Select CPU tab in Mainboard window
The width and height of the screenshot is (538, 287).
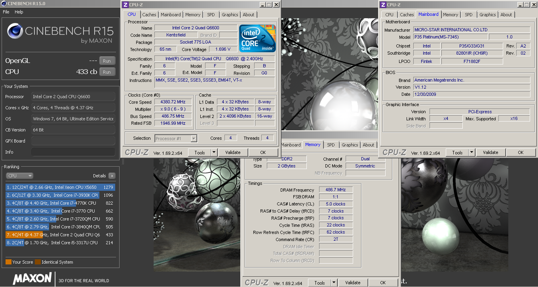[x=390, y=15]
